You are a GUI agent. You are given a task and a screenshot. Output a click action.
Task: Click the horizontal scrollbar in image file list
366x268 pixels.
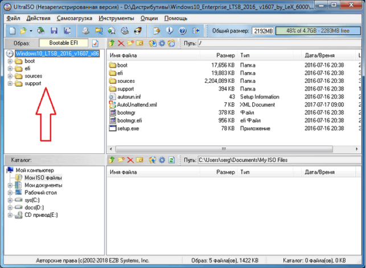click(x=224, y=149)
